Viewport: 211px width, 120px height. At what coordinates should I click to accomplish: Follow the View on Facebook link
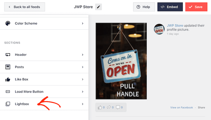coord(182,108)
